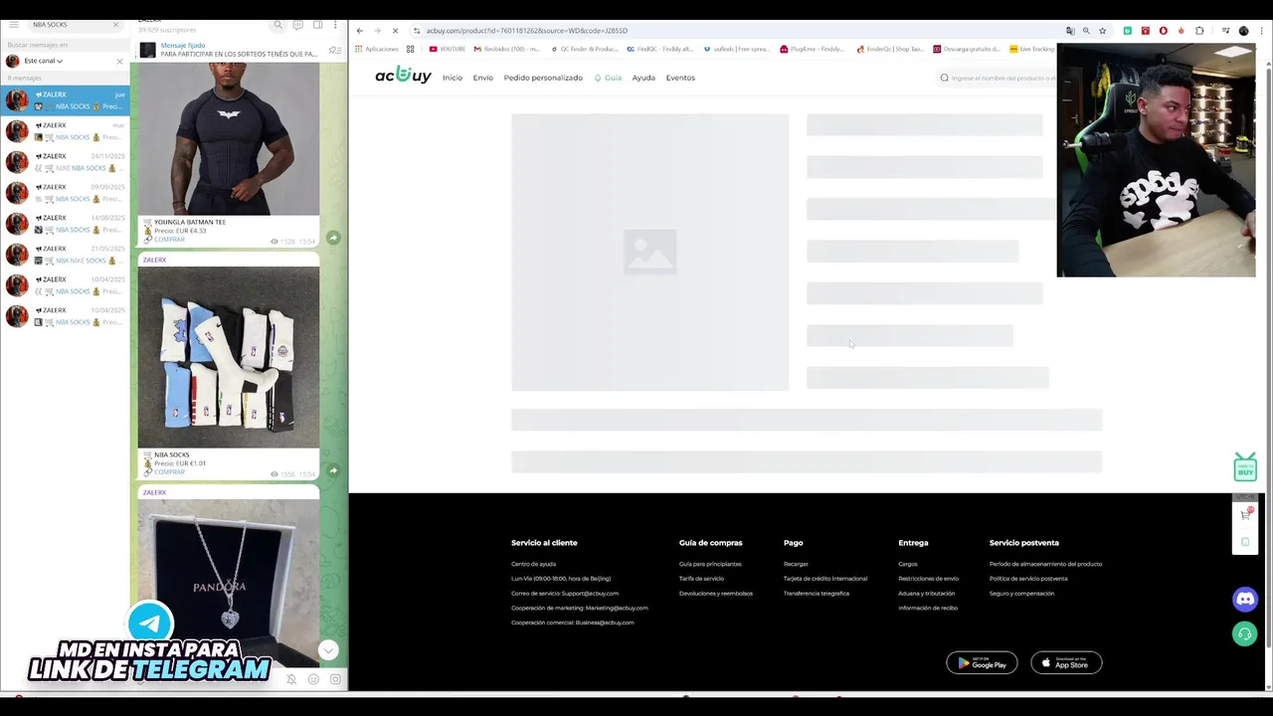
Task: Open Restricciones de envío footer link
Action: click(x=928, y=579)
